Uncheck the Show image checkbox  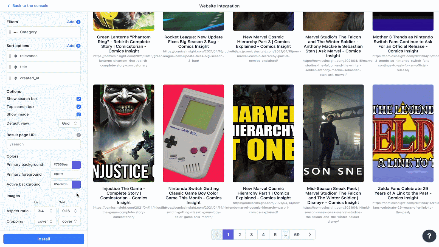point(79,114)
